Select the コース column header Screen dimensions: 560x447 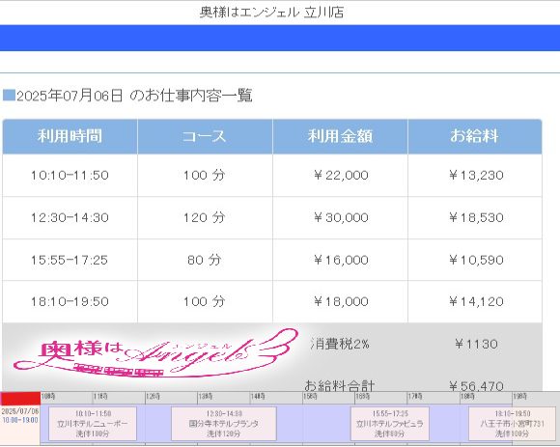tap(205, 136)
